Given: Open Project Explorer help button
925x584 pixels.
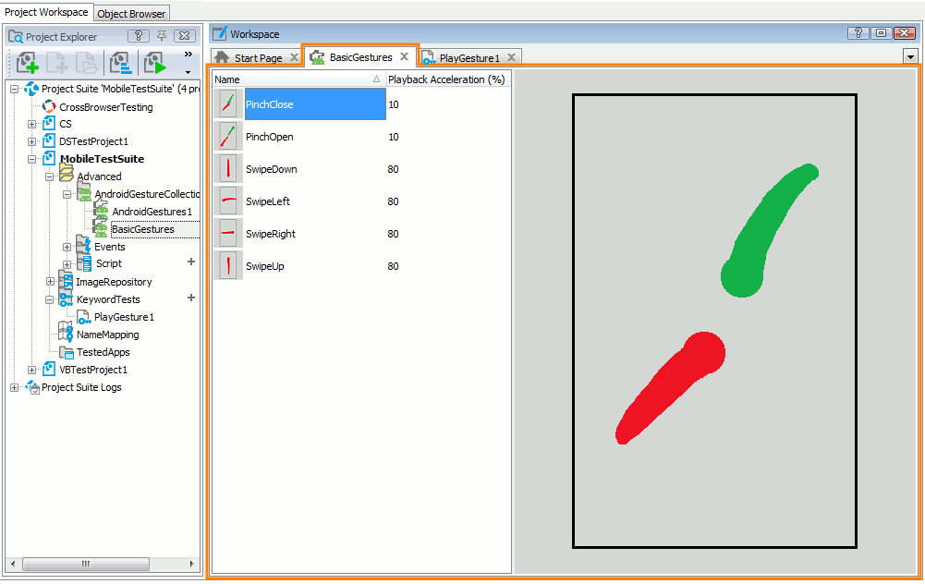Looking at the screenshot, I should click(139, 36).
